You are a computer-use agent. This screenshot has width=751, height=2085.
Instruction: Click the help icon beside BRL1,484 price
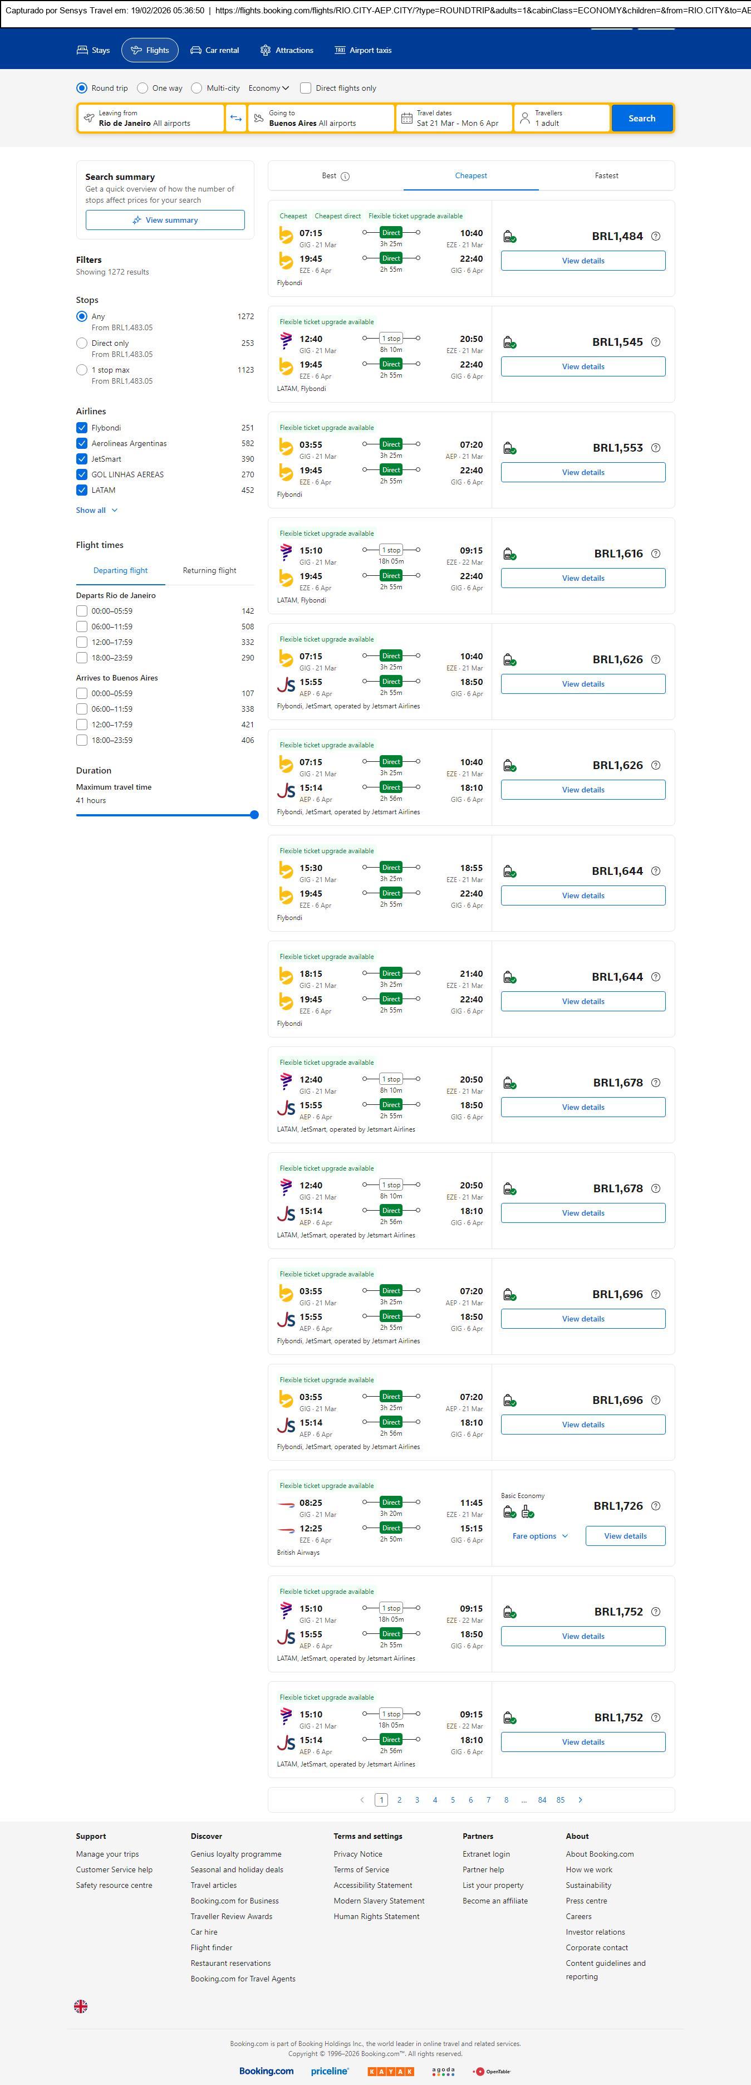pyautogui.click(x=655, y=236)
